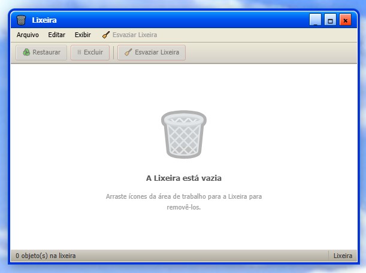Click the Excluir toolbar icon
This screenshot has width=366, height=273.
click(x=78, y=53)
